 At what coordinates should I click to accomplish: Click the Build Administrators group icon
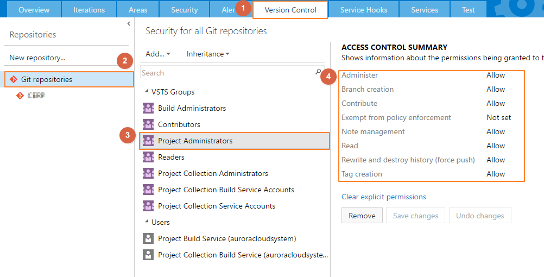point(148,108)
